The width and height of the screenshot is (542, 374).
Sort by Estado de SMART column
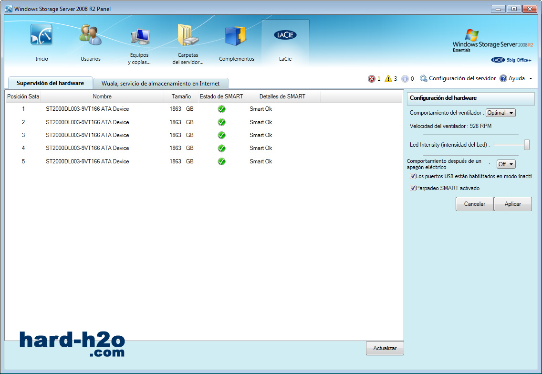click(x=221, y=96)
